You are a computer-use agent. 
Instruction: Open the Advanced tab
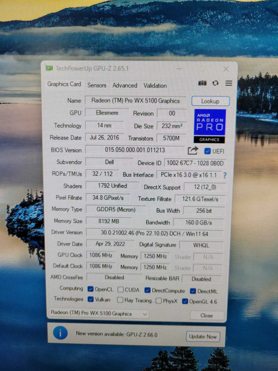coord(125,85)
